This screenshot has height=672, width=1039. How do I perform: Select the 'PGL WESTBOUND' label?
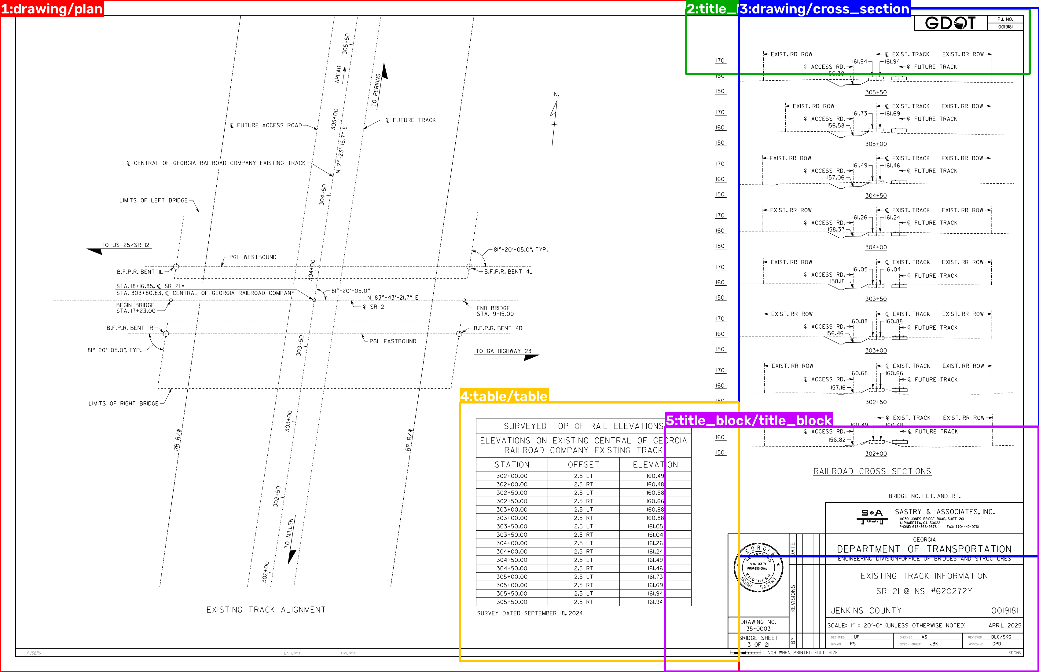pyautogui.click(x=253, y=257)
